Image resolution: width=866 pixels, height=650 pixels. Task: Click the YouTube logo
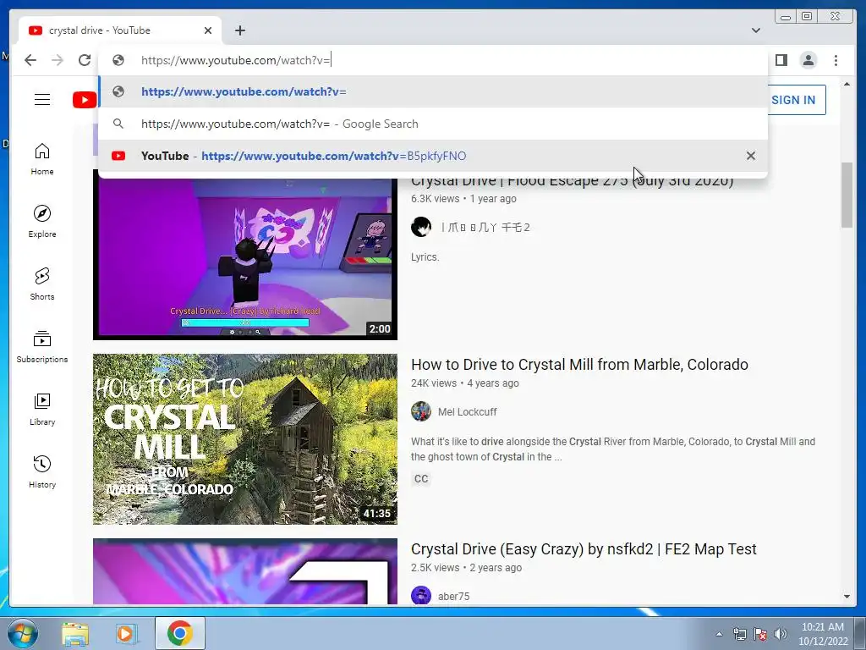pyautogui.click(x=85, y=100)
